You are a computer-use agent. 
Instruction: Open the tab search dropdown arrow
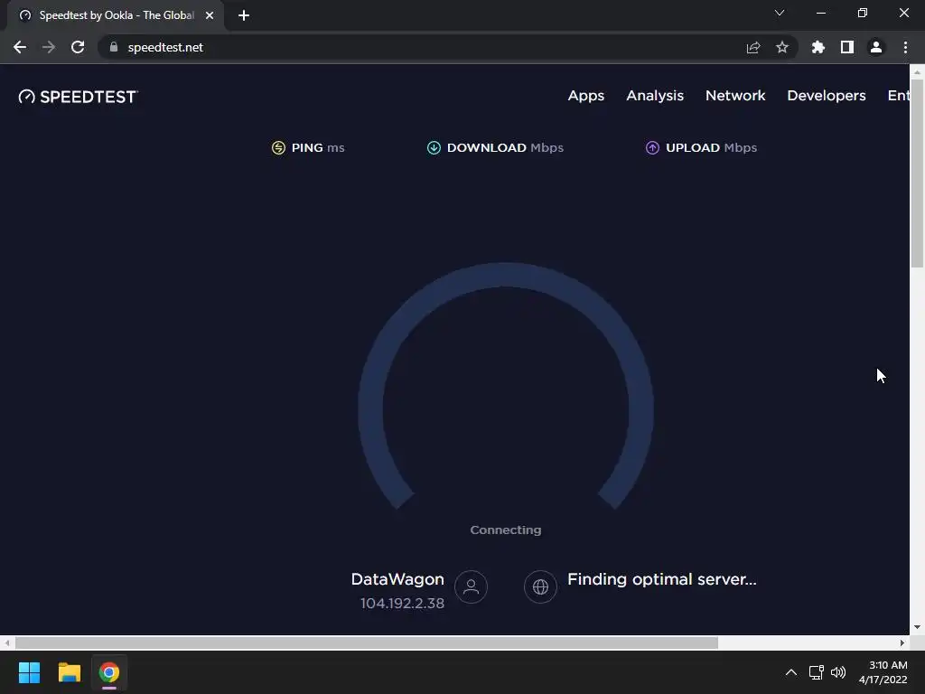pos(780,13)
